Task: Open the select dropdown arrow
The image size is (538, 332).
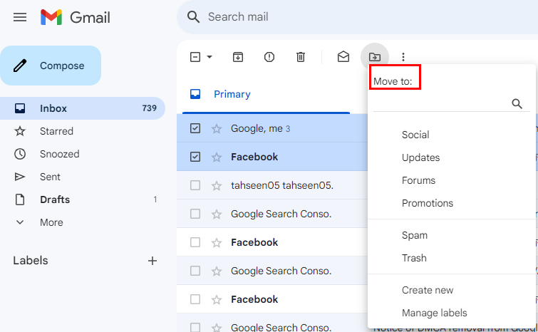Action: click(x=209, y=56)
